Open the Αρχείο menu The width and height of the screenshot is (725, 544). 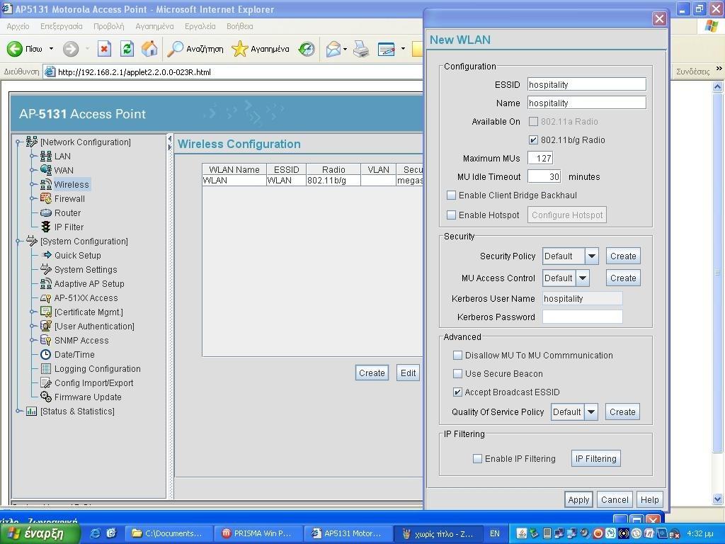tap(18, 26)
